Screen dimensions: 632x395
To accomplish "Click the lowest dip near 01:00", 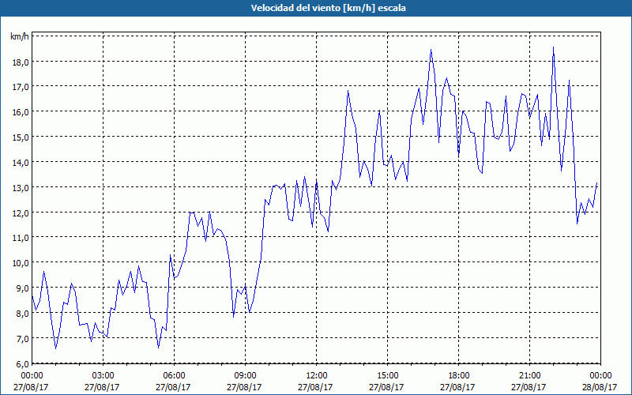I will coord(55,348).
